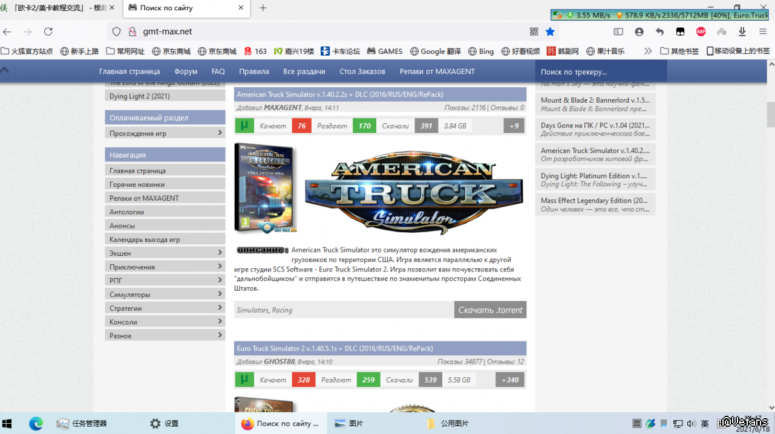The height and width of the screenshot is (434, 775).
Task: Open the QR code generator icon
Action: (534, 31)
